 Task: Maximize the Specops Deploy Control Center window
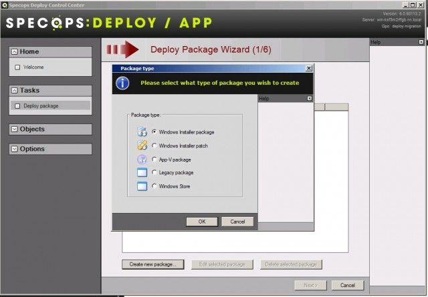[x=413, y=5]
